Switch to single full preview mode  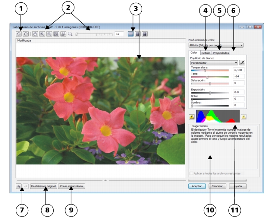[131, 34]
